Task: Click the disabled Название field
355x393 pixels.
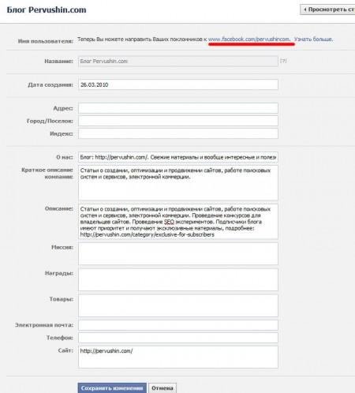Action: tap(178, 61)
